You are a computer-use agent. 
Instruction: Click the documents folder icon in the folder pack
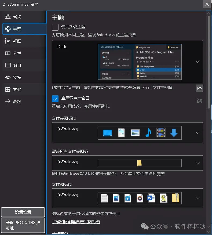(x=121, y=133)
